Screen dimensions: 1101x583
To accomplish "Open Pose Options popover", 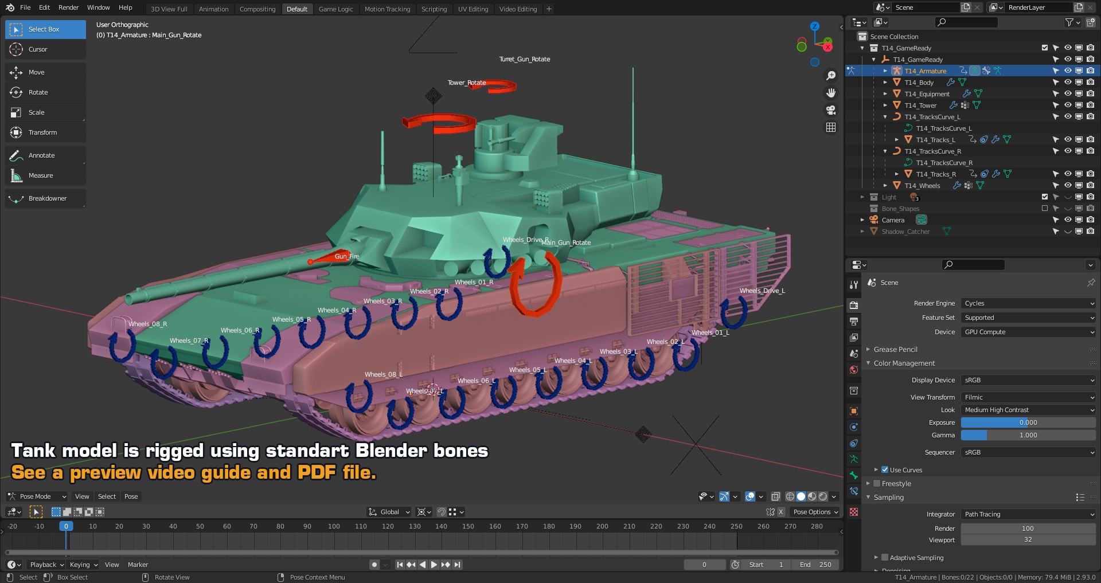I will pos(816,512).
